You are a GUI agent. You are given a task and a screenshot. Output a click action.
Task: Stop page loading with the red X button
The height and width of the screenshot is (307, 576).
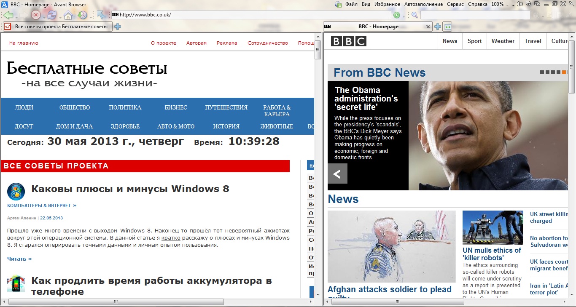click(x=36, y=15)
